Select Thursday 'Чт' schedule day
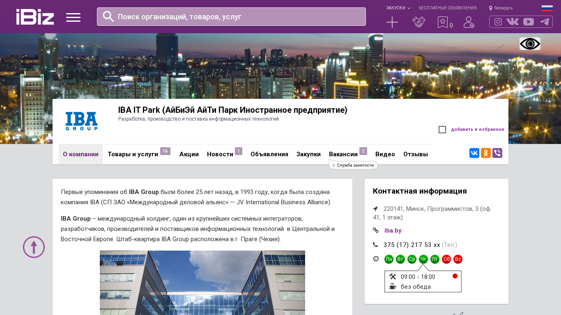 click(423, 259)
